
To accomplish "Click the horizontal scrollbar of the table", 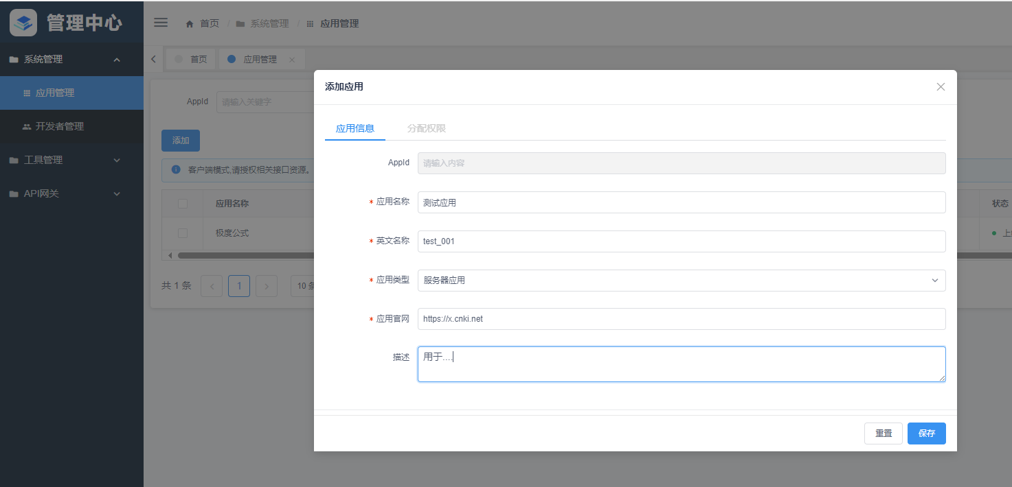I will tap(240, 255).
